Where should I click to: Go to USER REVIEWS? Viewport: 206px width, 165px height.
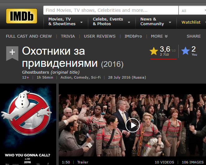[100, 36]
